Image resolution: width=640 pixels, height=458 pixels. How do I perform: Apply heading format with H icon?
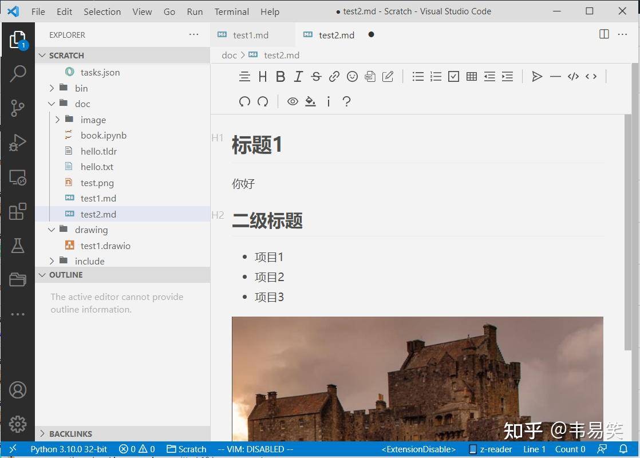pyautogui.click(x=262, y=76)
